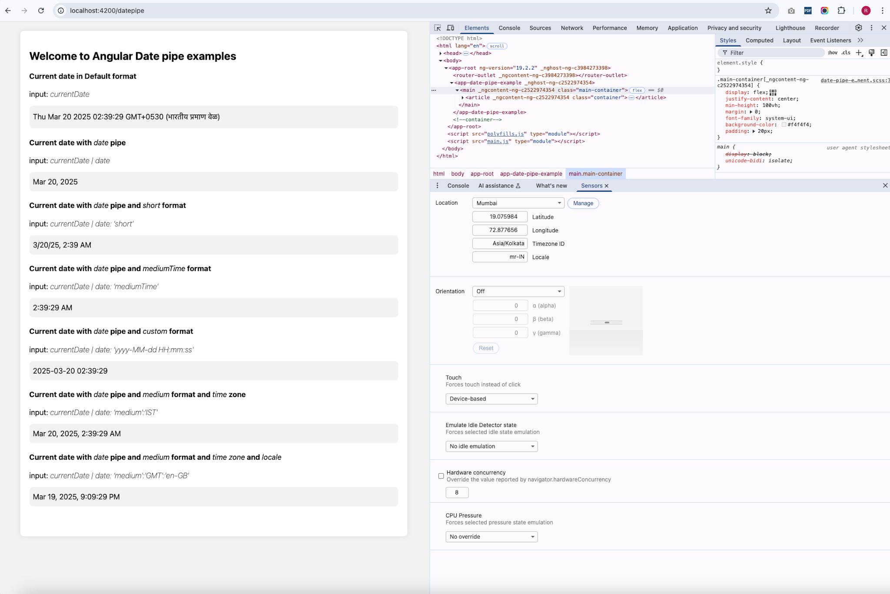Screen dimensions: 890x594
Task: Click the new style rule plus icon
Action: (858, 53)
